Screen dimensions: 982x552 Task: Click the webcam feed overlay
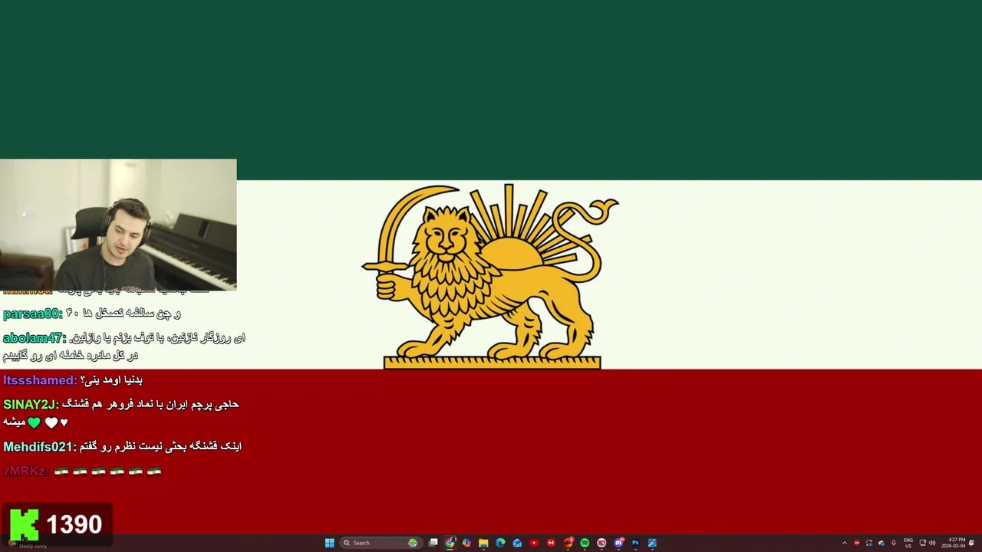pos(118,225)
